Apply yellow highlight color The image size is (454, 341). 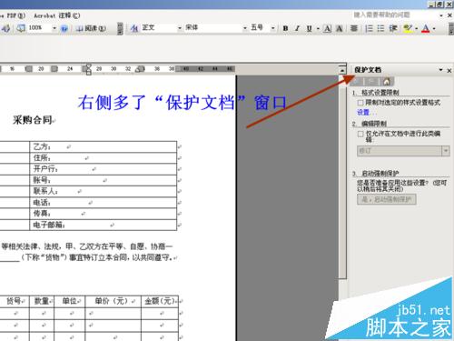[x=408, y=28]
